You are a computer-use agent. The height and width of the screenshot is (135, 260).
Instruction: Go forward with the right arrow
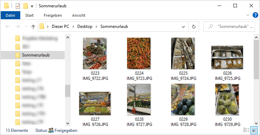click(18, 27)
